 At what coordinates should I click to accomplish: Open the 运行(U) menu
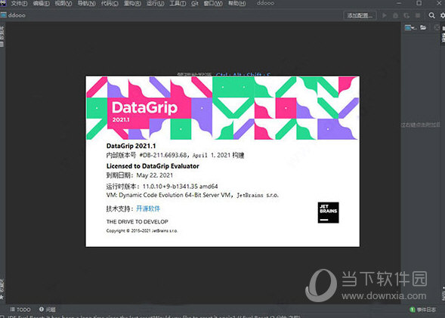[x=155, y=4]
